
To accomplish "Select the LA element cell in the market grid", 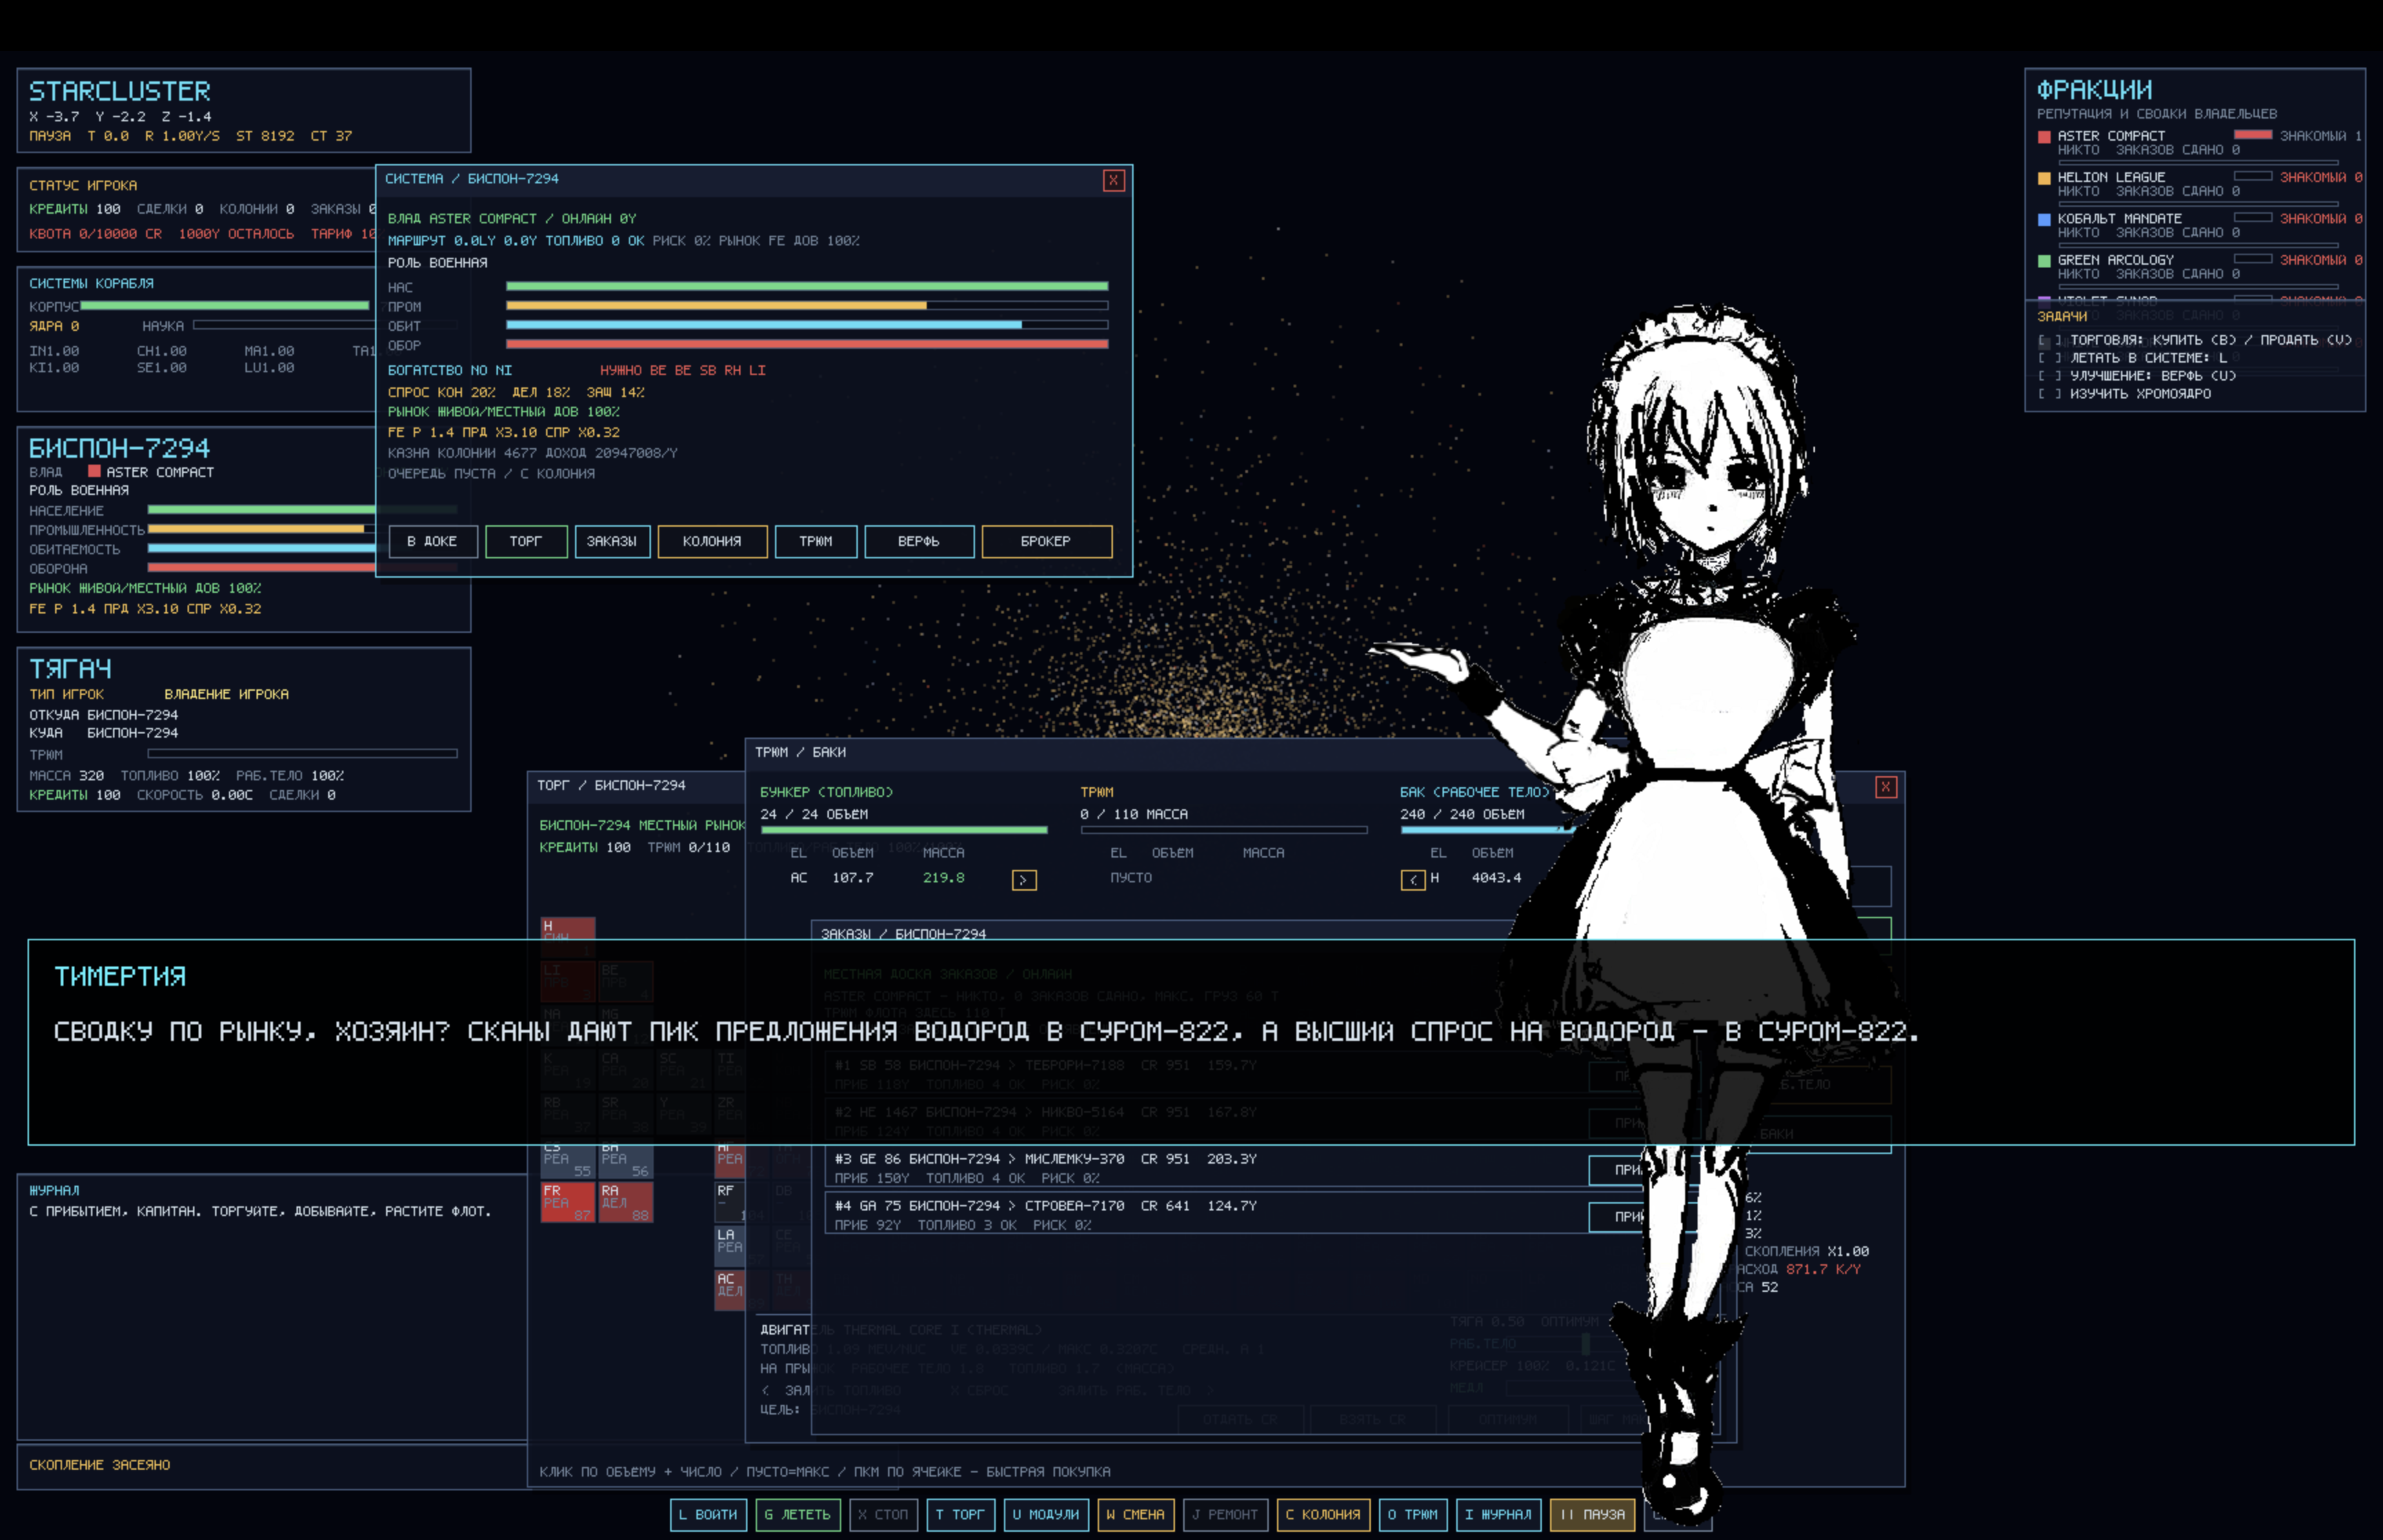I will 730,1246.
